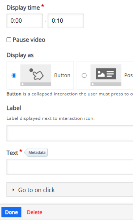Enable the Pause video checkbox

pos(9,40)
